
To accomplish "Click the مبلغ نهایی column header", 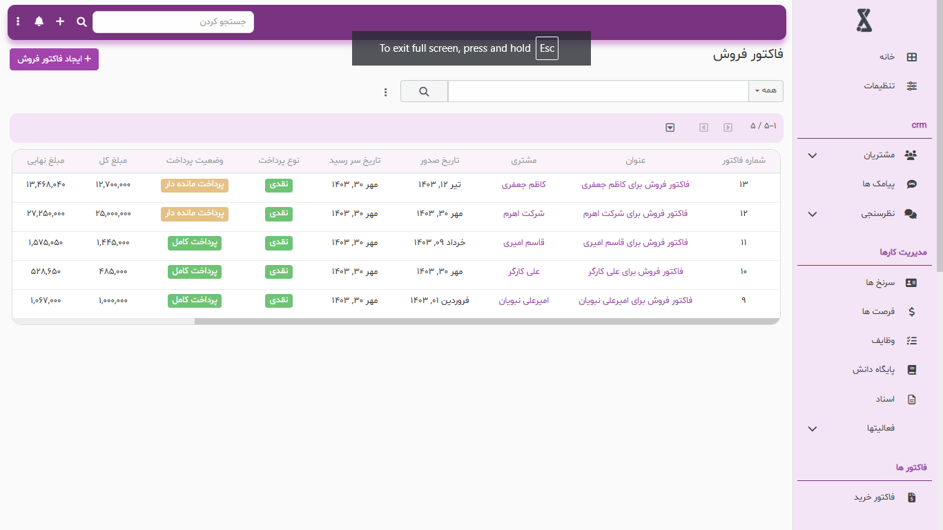I will pos(46,161).
